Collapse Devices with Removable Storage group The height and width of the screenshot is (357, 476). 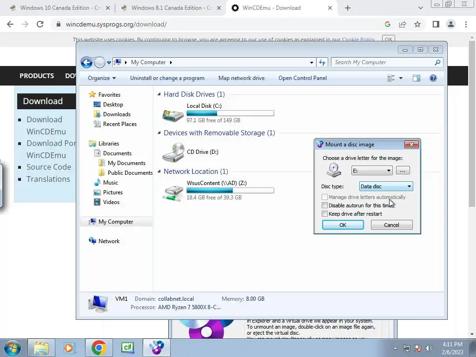pyautogui.click(x=159, y=132)
